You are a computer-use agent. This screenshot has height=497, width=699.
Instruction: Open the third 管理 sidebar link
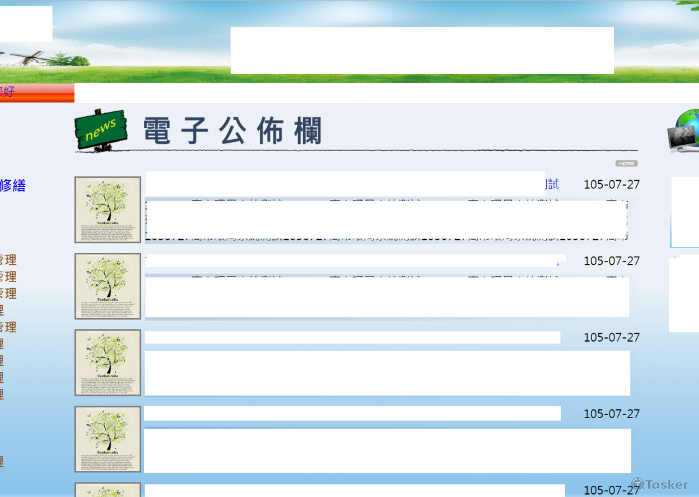pyautogui.click(x=8, y=293)
